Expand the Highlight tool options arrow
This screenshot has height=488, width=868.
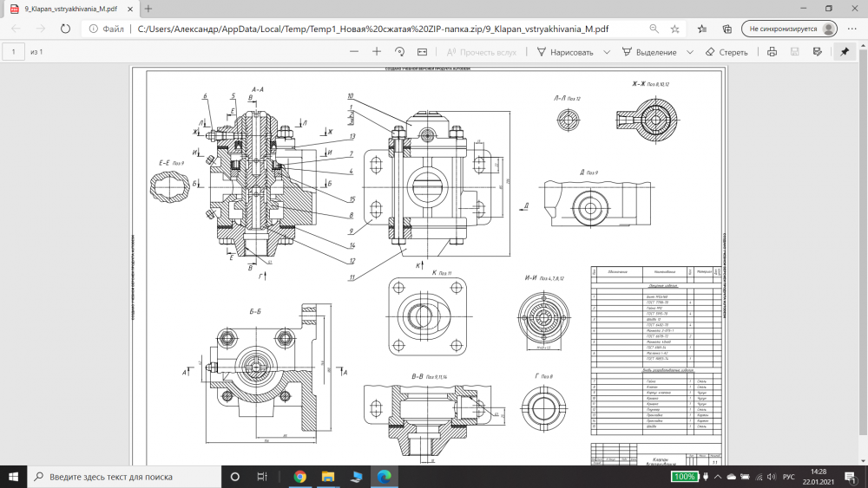point(690,52)
